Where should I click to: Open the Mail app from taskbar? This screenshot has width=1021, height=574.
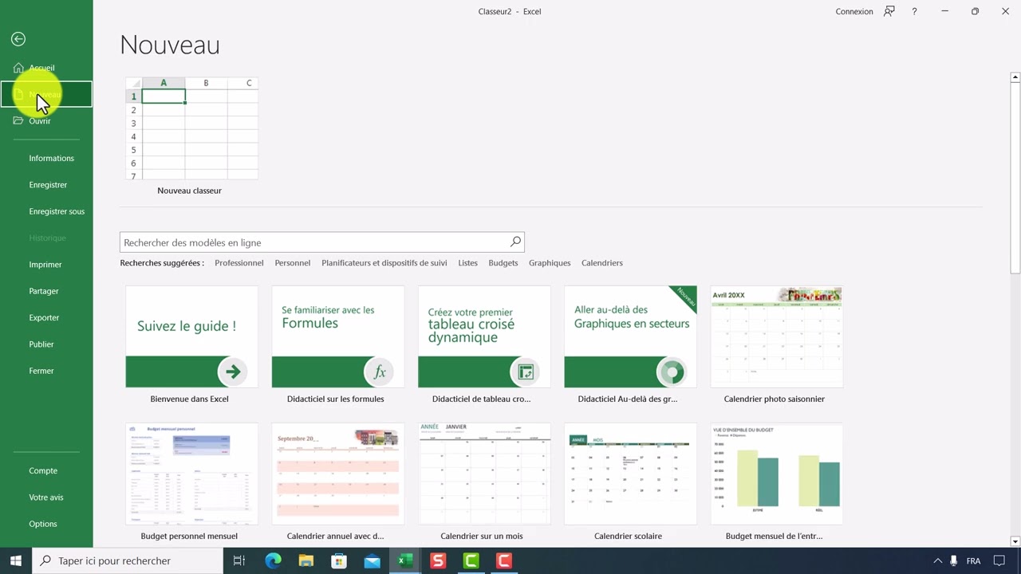(372, 560)
